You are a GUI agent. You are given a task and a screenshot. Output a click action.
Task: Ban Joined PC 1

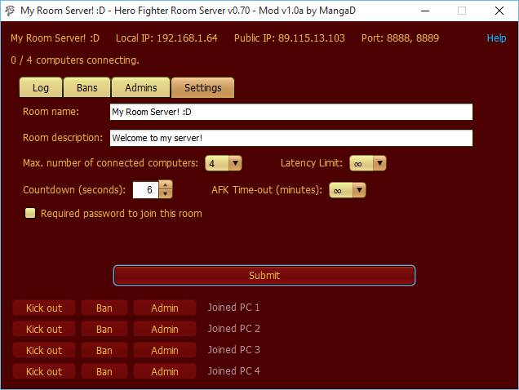pyautogui.click(x=104, y=308)
